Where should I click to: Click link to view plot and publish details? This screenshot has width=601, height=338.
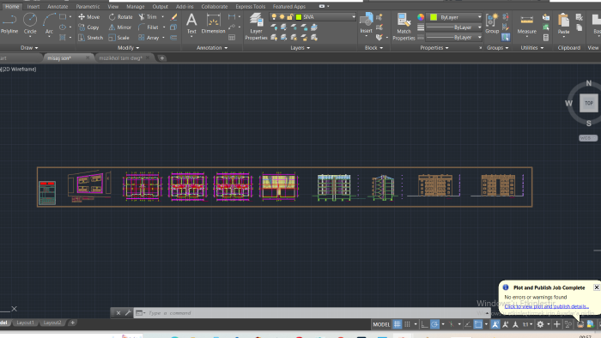[x=547, y=306]
